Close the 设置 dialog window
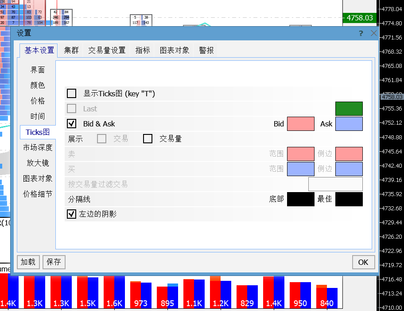 point(373,33)
